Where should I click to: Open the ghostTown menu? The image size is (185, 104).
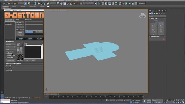pos(8,10)
